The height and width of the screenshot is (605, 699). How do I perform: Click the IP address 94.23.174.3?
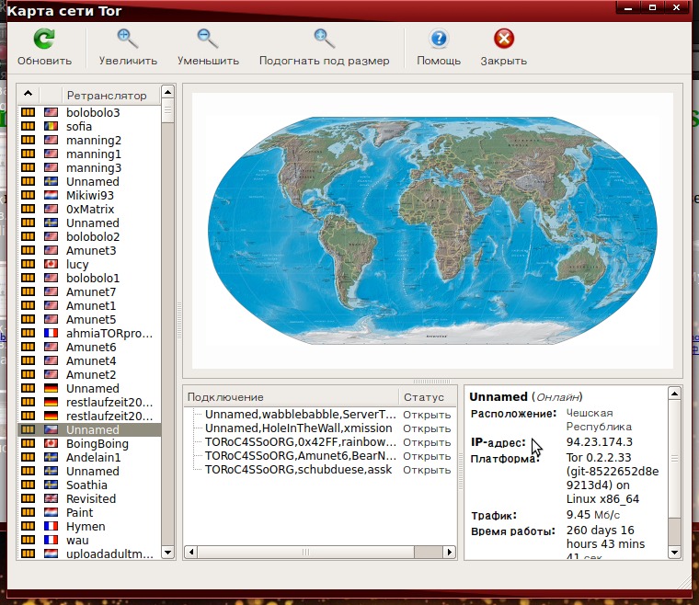[599, 442]
